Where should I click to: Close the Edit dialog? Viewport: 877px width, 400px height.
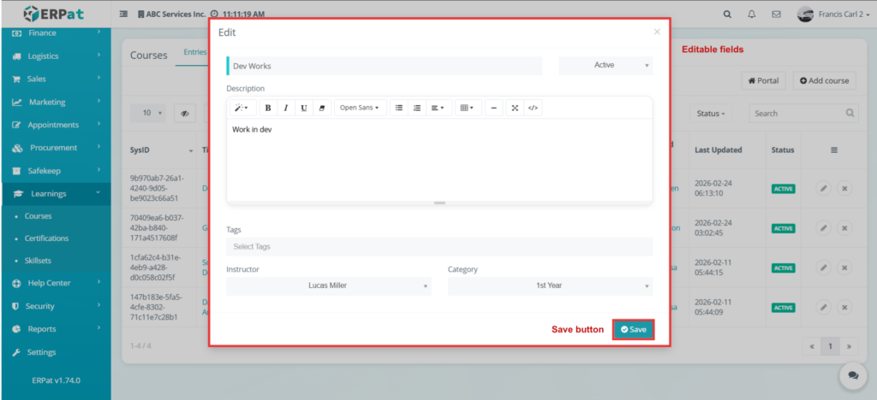click(657, 32)
